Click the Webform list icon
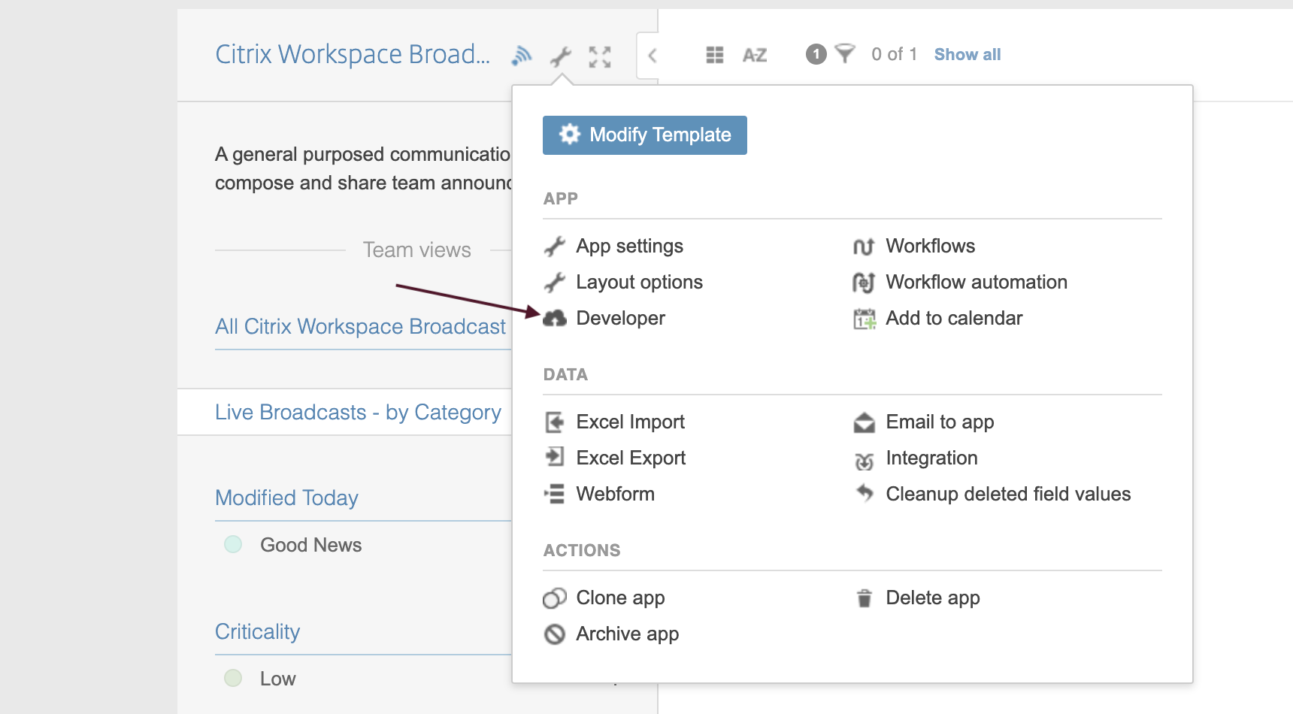Viewport: 1293px width, 714px height. pos(555,494)
